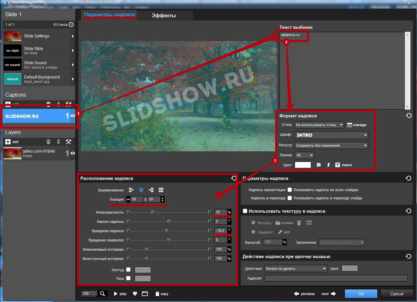Click the trash icon next to browse
Viewport: 417px width, 302px height.
click(299, 223)
